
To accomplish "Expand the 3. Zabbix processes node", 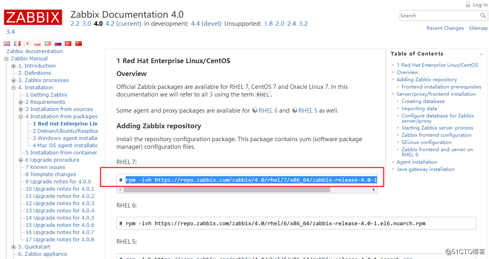I will 14,80.
